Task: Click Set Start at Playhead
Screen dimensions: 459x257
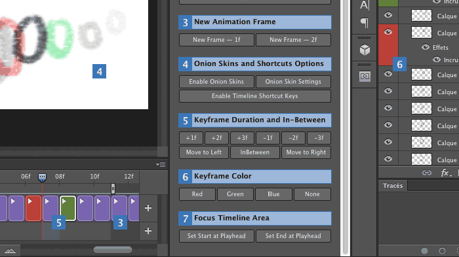Action: tap(216, 235)
